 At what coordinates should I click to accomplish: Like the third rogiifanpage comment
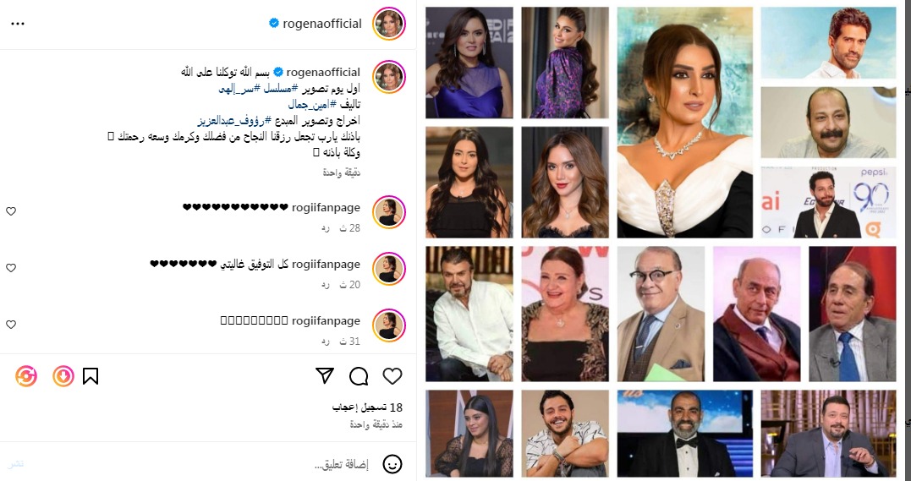pyautogui.click(x=11, y=325)
